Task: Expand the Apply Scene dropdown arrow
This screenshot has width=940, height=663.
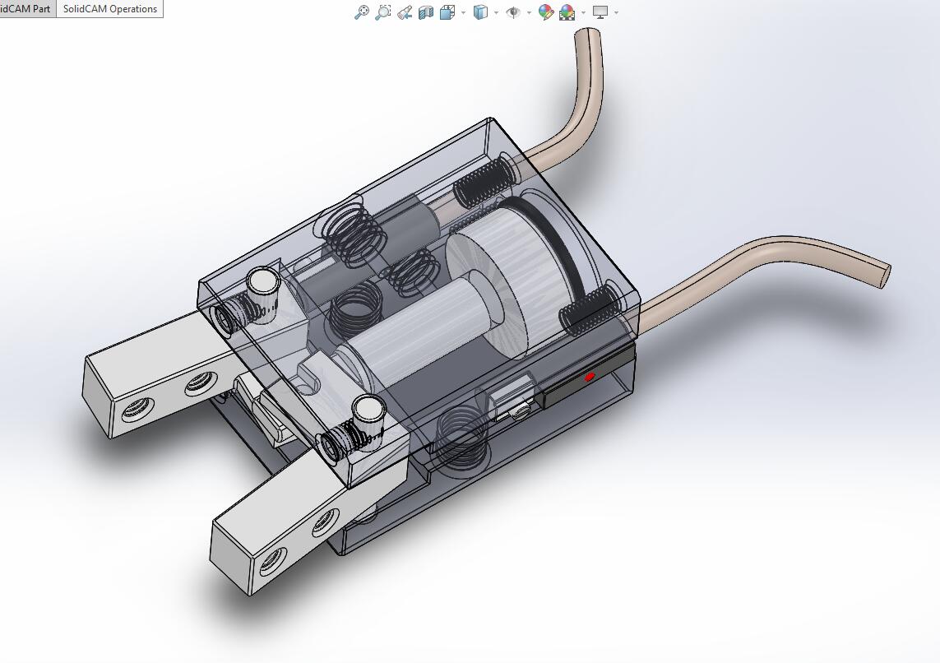Action: (583, 12)
